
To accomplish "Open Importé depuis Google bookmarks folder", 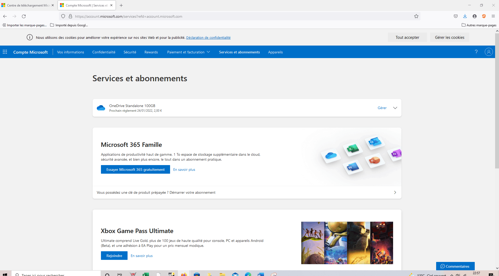I will click(69, 25).
